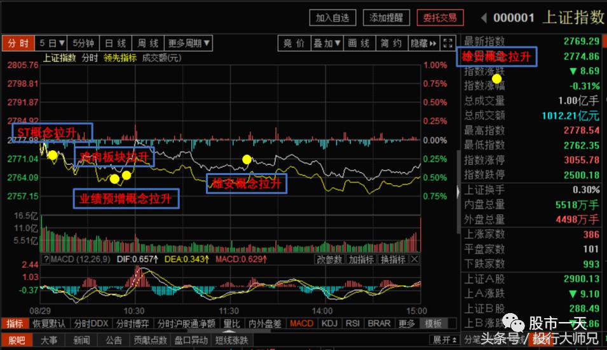
Task: Switch to 简约 simple view
Action: tap(392, 43)
